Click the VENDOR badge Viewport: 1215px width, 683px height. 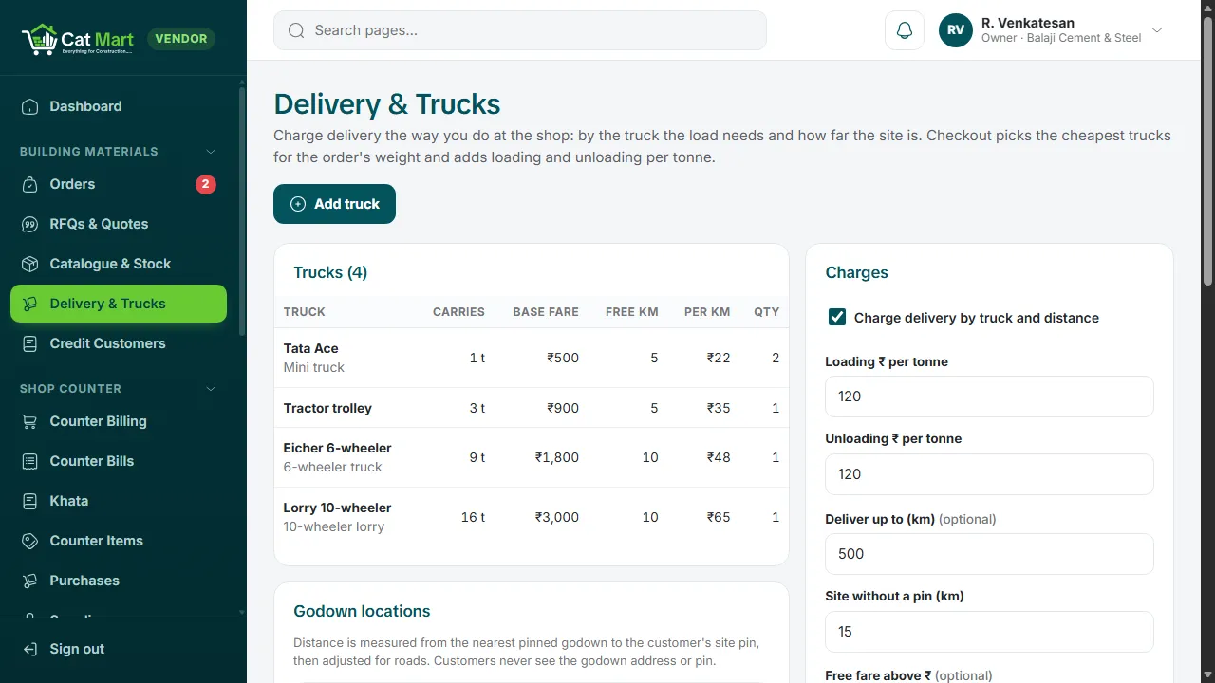pyautogui.click(x=181, y=39)
